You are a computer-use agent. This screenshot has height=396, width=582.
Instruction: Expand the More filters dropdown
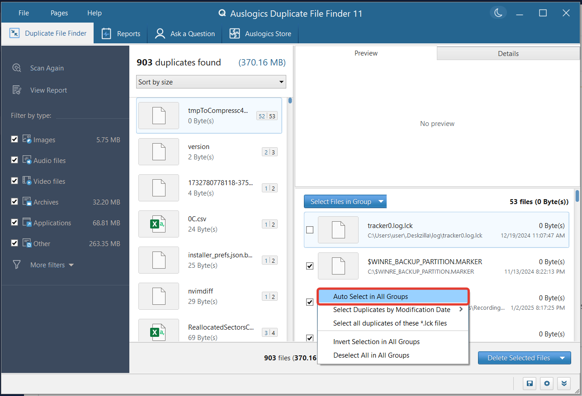tap(52, 265)
